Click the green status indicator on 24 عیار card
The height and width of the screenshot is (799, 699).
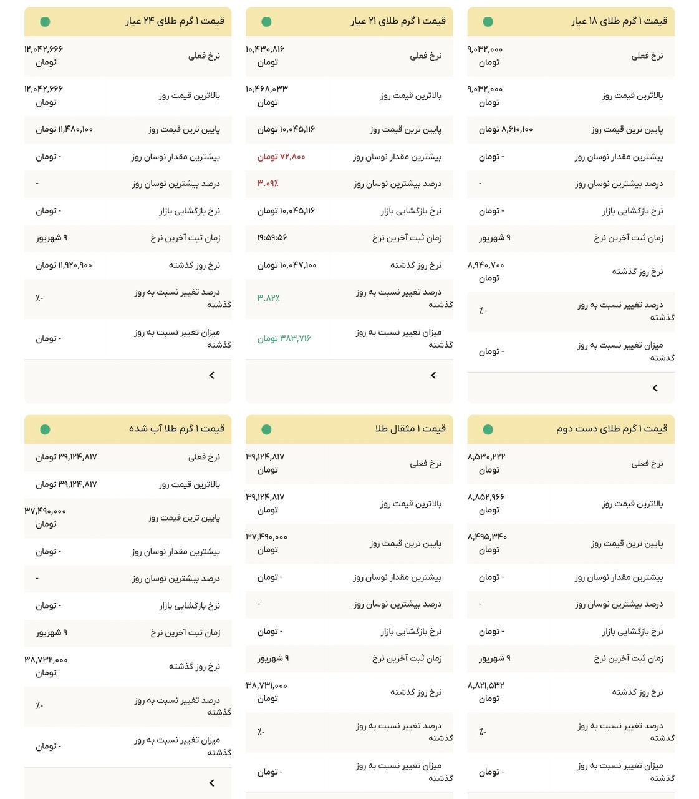(x=44, y=21)
